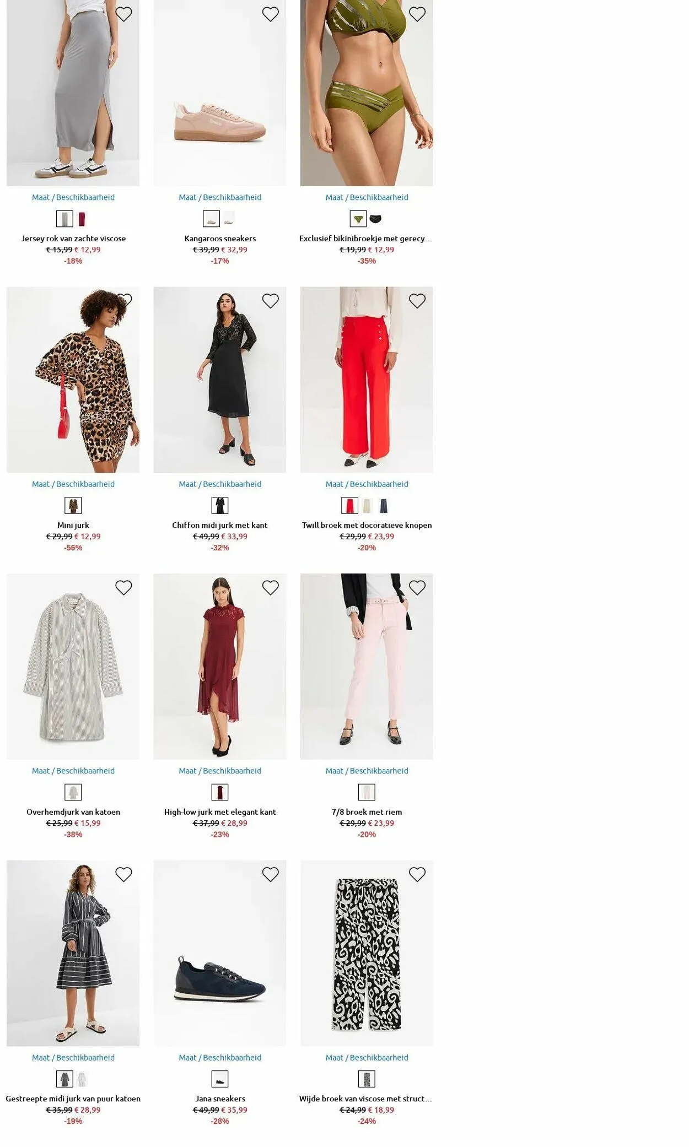Wishlist the Wijde broek van viscose
The width and height of the screenshot is (689, 1147).
click(x=417, y=874)
